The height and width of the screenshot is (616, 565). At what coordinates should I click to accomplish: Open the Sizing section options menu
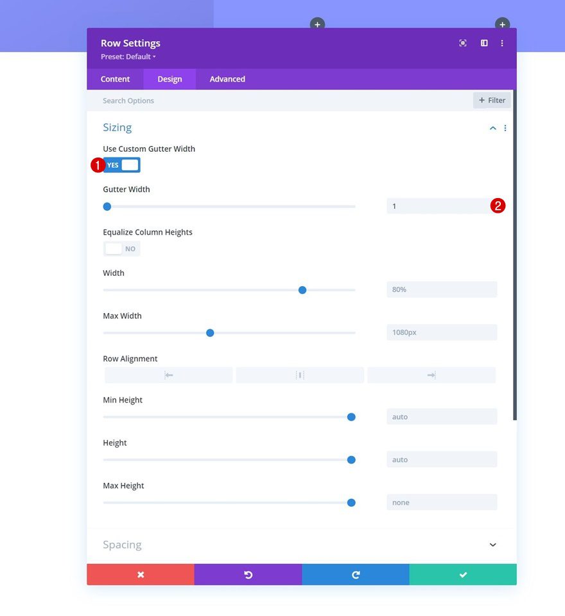tap(505, 127)
